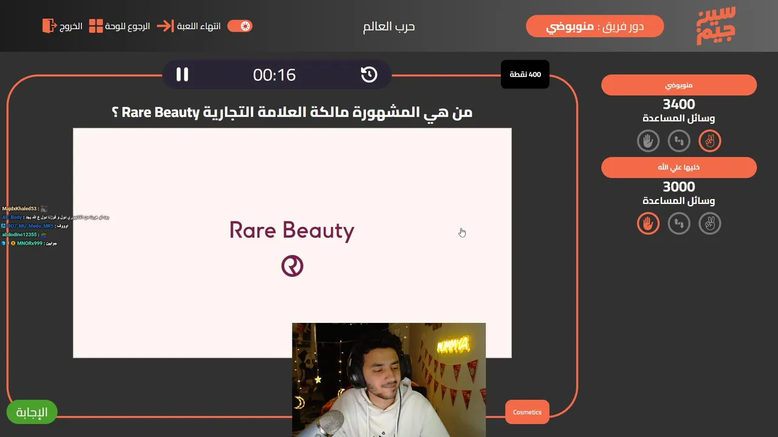
Task: Pause the question timer
Action: [182, 75]
